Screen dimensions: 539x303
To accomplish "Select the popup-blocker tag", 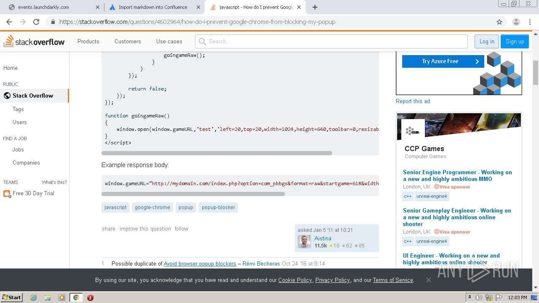I will (x=218, y=207).
